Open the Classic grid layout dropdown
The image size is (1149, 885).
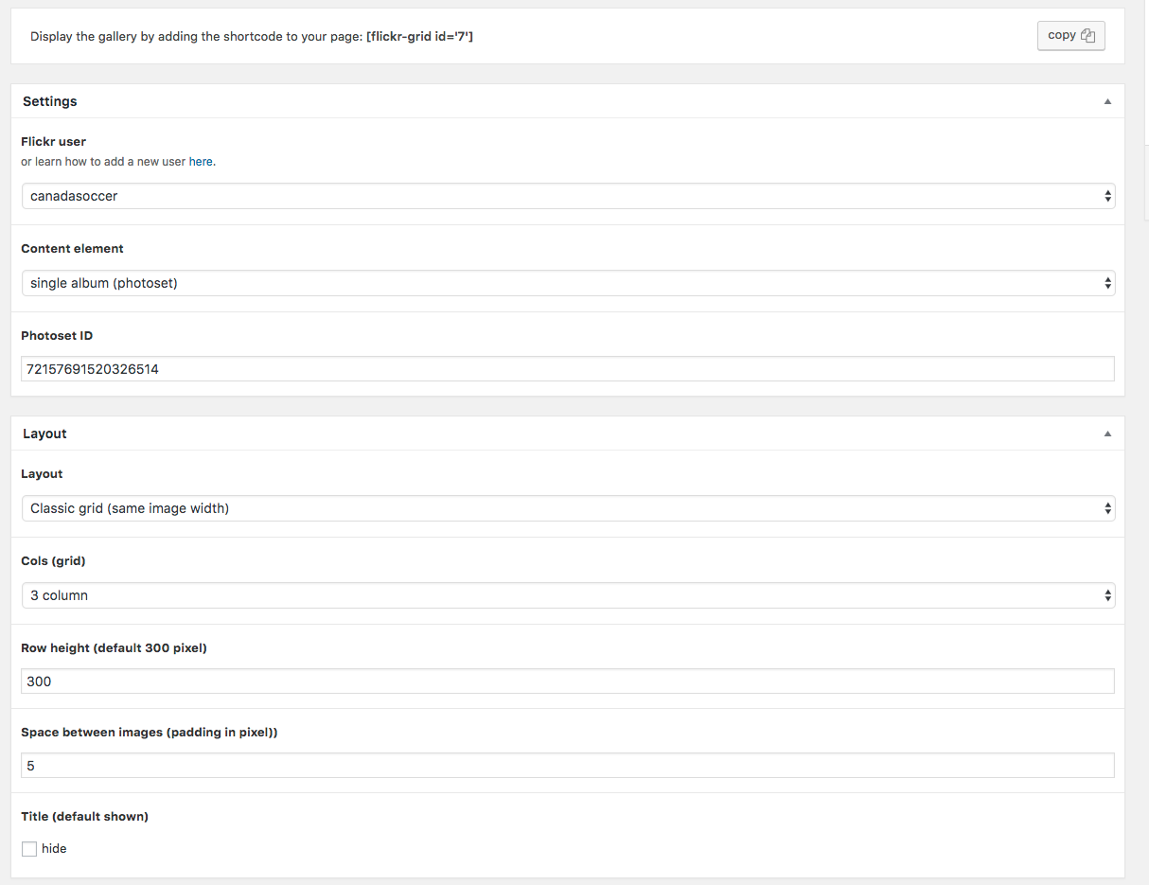(x=568, y=508)
